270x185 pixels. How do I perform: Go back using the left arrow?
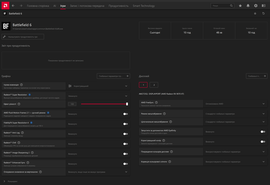[13, 6]
